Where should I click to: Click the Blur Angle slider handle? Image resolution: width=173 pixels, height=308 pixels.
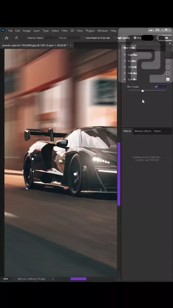(143, 91)
